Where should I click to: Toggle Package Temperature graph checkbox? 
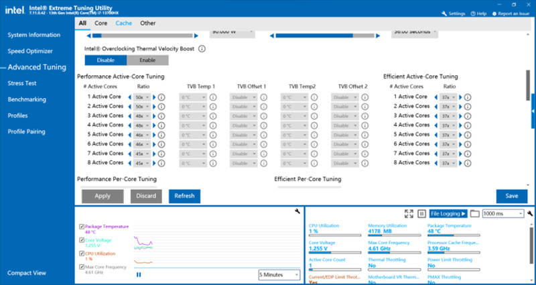tap(82, 227)
